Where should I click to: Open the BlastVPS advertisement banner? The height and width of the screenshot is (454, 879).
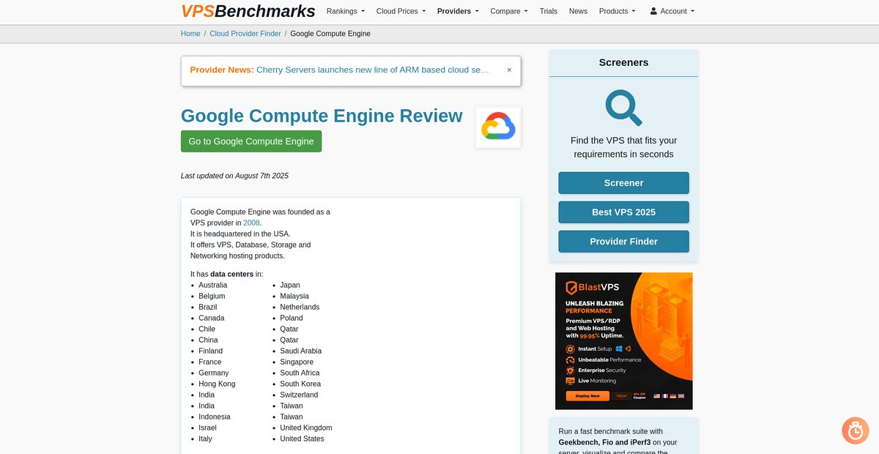click(x=624, y=341)
